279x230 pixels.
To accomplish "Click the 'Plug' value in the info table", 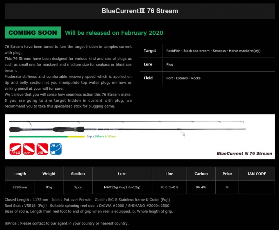I will [169, 65].
